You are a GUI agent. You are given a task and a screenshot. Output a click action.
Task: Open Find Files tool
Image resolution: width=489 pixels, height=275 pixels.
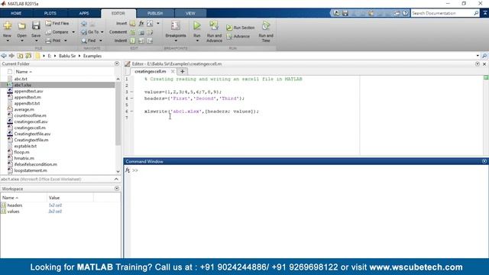57,24
